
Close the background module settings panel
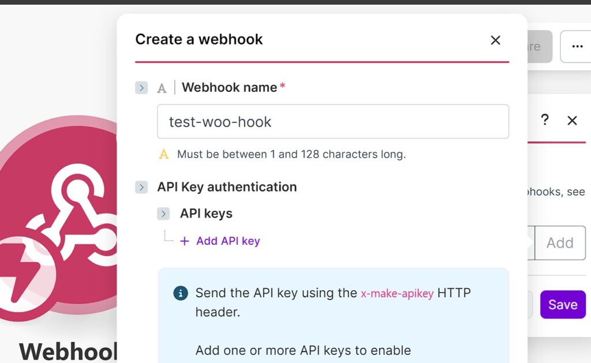coord(572,120)
